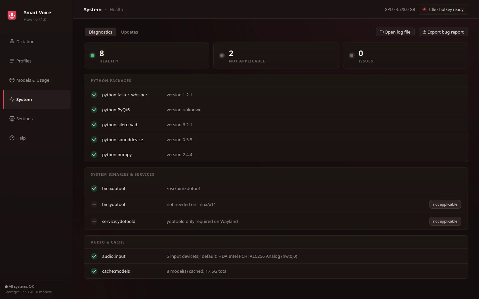The image size is (479, 299).
Task: Click the All systems OK status dot
Action: coord(6,287)
